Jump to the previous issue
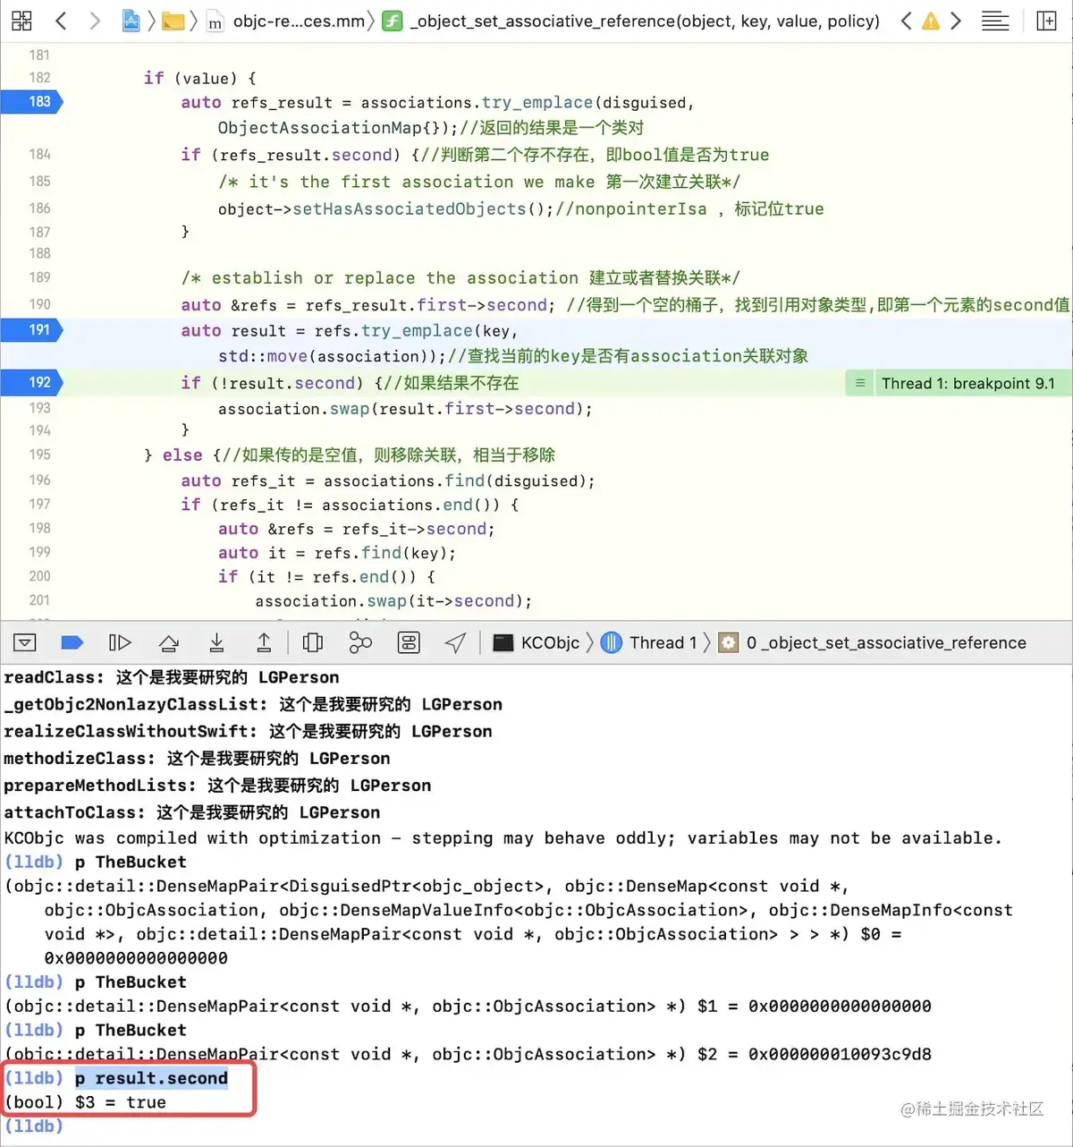 point(906,21)
